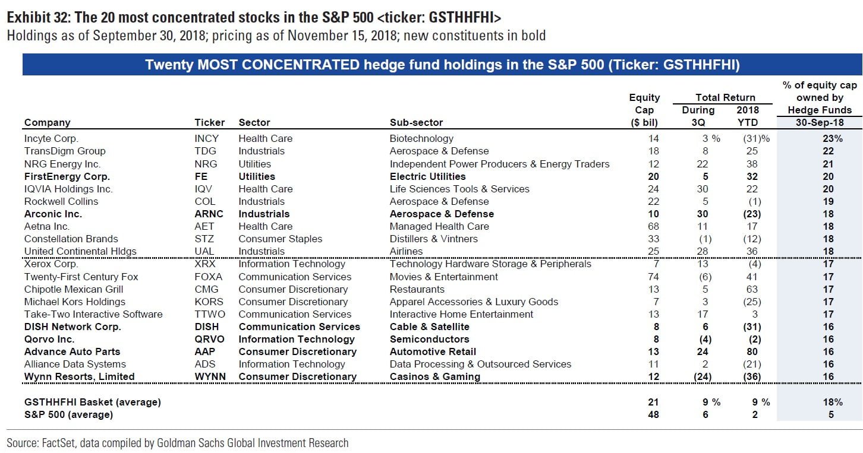Screen dimensions: 863x453
Task: Click the FOXA ticker symbol
Action: [x=209, y=277]
